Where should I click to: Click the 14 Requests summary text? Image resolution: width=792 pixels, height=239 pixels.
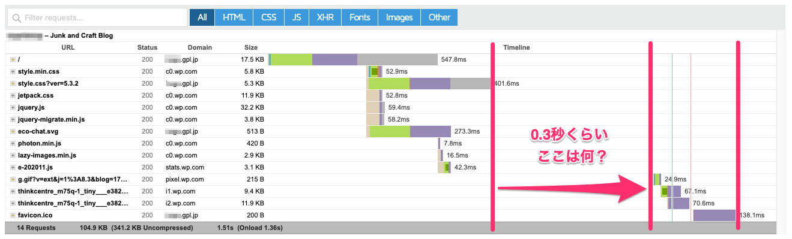coord(36,228)
